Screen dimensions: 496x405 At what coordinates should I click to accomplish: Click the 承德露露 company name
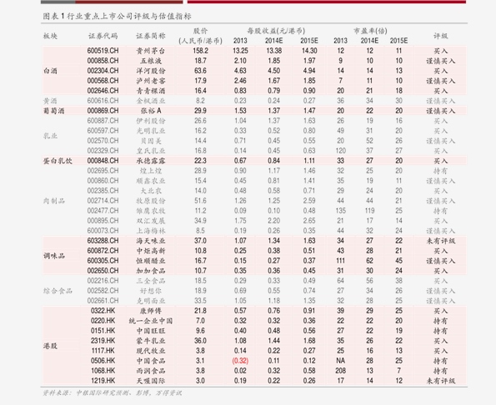151,161
